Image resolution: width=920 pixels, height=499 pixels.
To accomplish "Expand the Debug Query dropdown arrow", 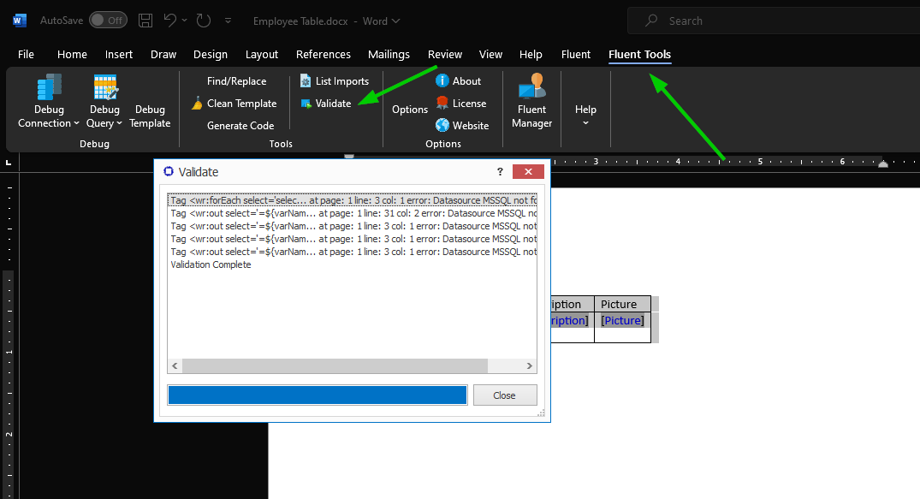I will click(x=119, y=123).
